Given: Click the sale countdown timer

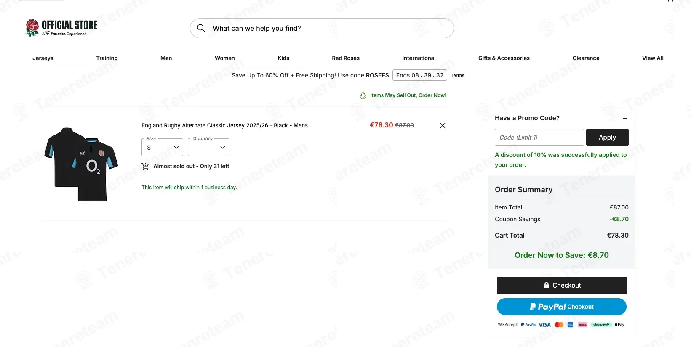Looking at the screenshot, I should pos(420,75).
